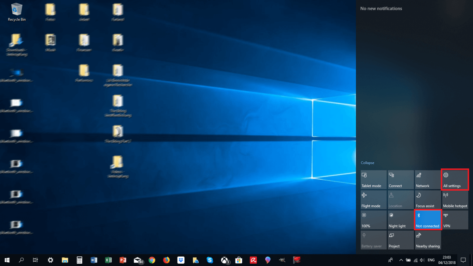Launch the Calculator app from taskbar

coord(80,260)
